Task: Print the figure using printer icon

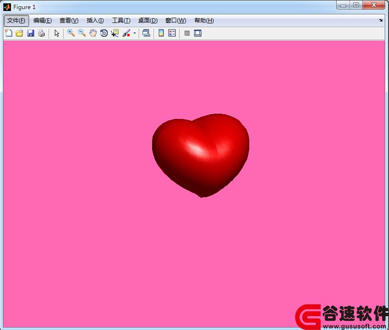Action: (x=41, y=33)
